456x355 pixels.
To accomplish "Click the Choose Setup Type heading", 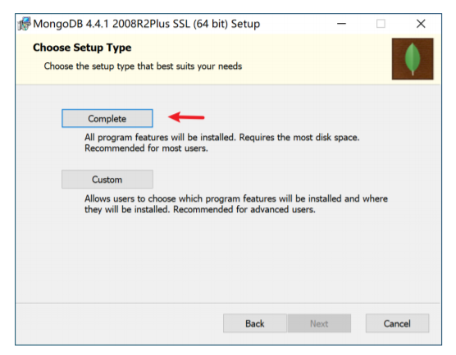I will 82,48.
